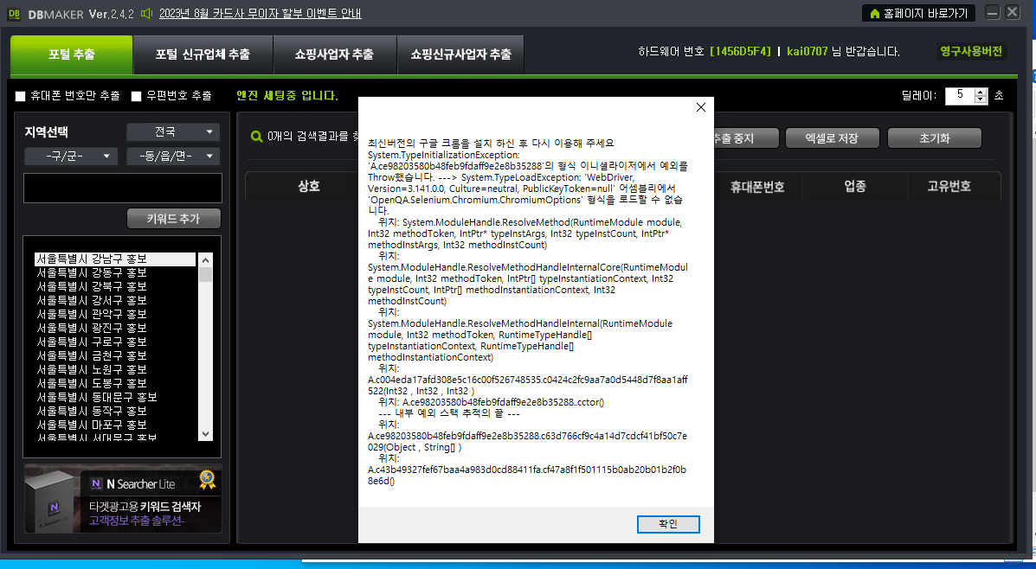Screen dimensions: 1036x569
Task: Click the search magnifier icon above results
Action: pyautogui.click(x=256, y=136)
